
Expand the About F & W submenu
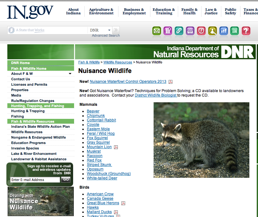(70, 74)
